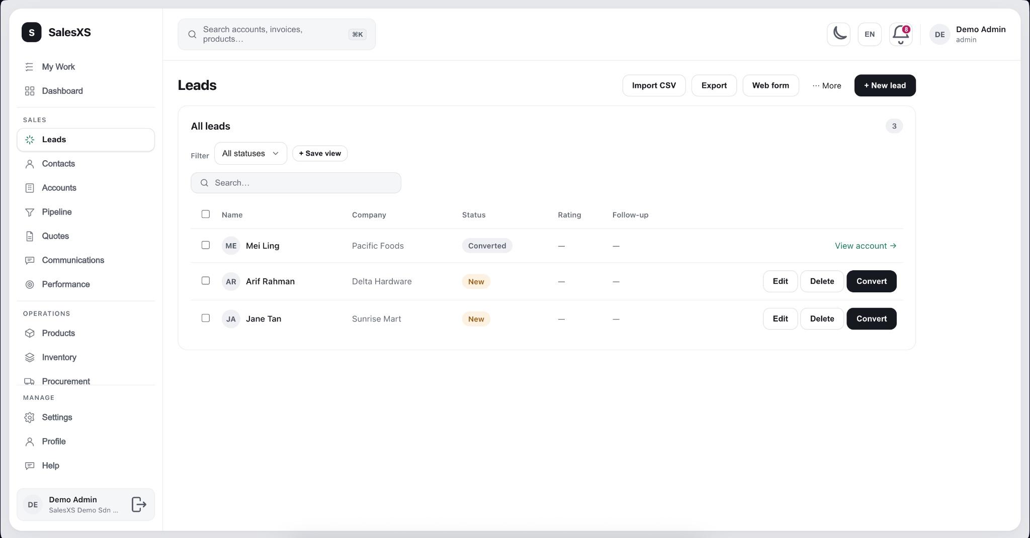Image resolution: width=1030 pixels, height=538 pixels.
Task: Switch language with EN button
Action: pos(870,34)
